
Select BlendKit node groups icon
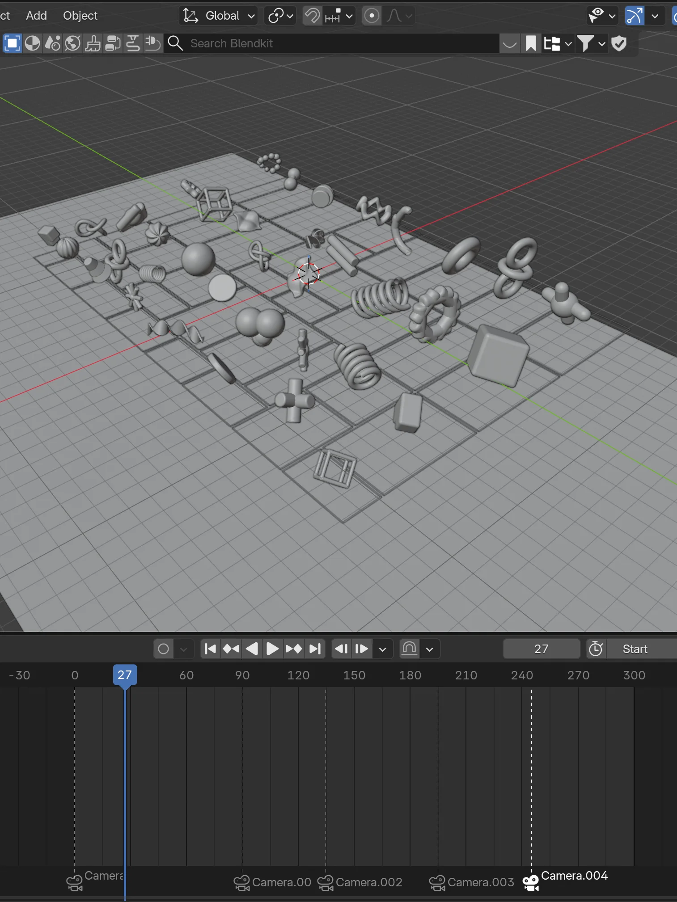[113, 43]
